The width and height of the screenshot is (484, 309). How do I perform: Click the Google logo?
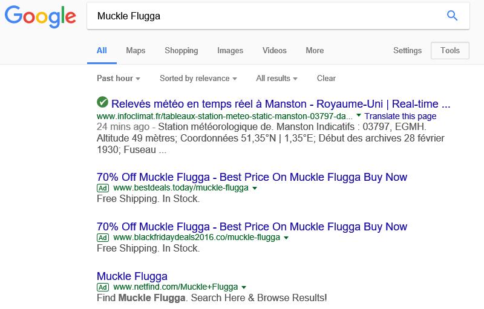40,17
